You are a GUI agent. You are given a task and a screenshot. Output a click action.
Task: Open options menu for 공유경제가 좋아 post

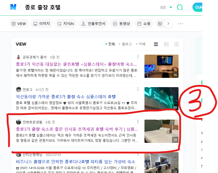point(138,56)
